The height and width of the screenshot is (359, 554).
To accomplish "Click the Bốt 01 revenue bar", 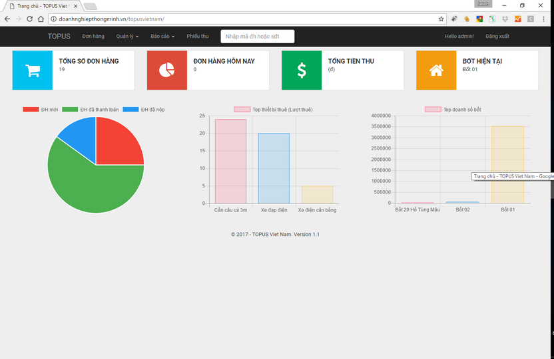I will [x=507, y=165].
